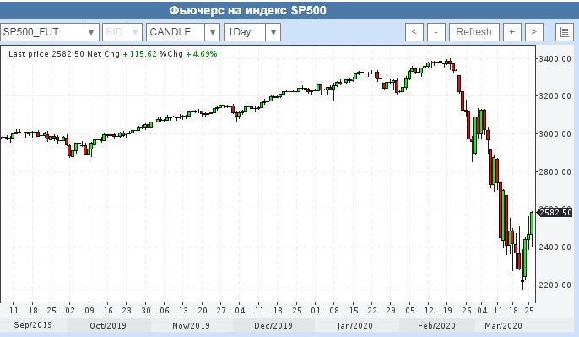Click the 1Day interval field

[245, 32]
